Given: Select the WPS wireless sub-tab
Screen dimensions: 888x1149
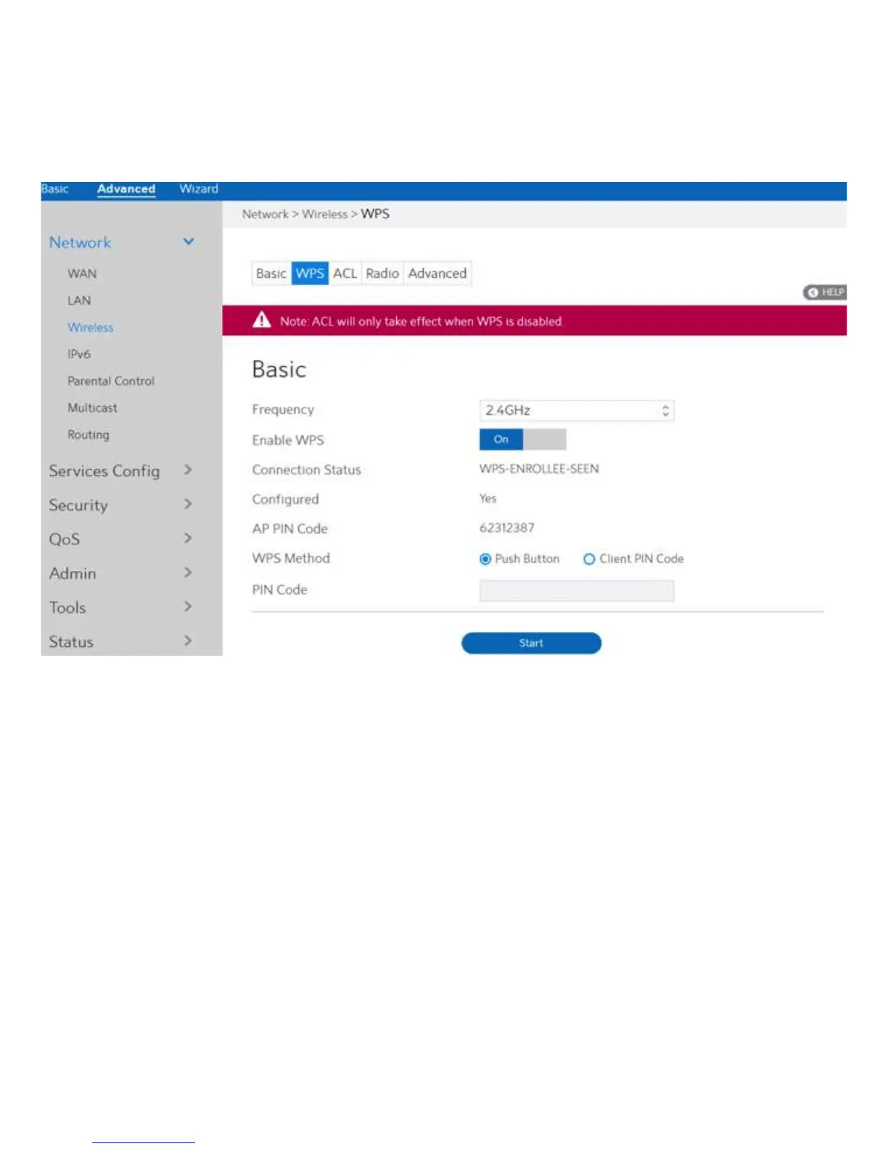Looking at the screenshot, I should click(310, 273).
